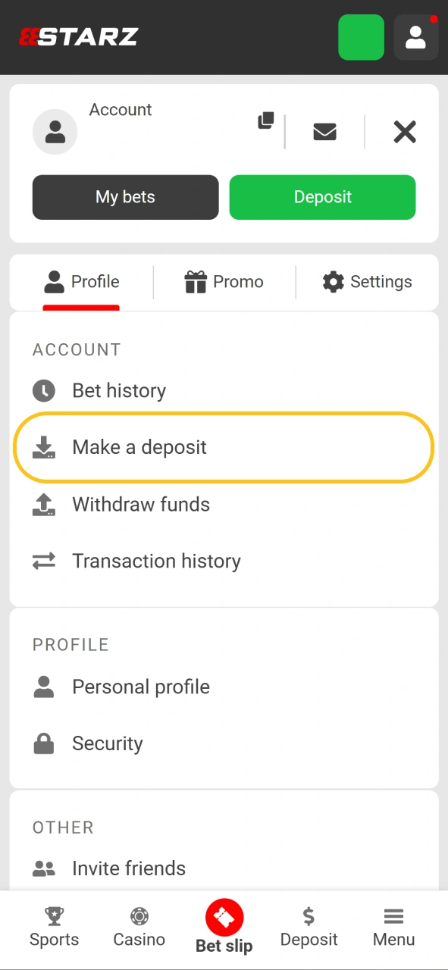
Task: Click the Make a deposit arrow icon
Action: coord(44,447)
